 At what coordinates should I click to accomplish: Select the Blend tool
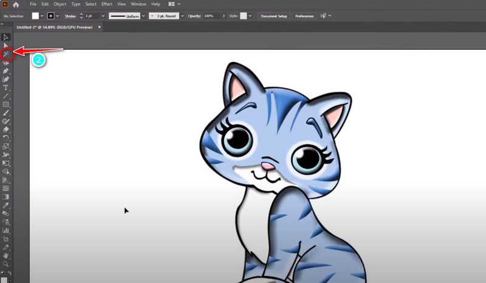click(x=5, y=214)
